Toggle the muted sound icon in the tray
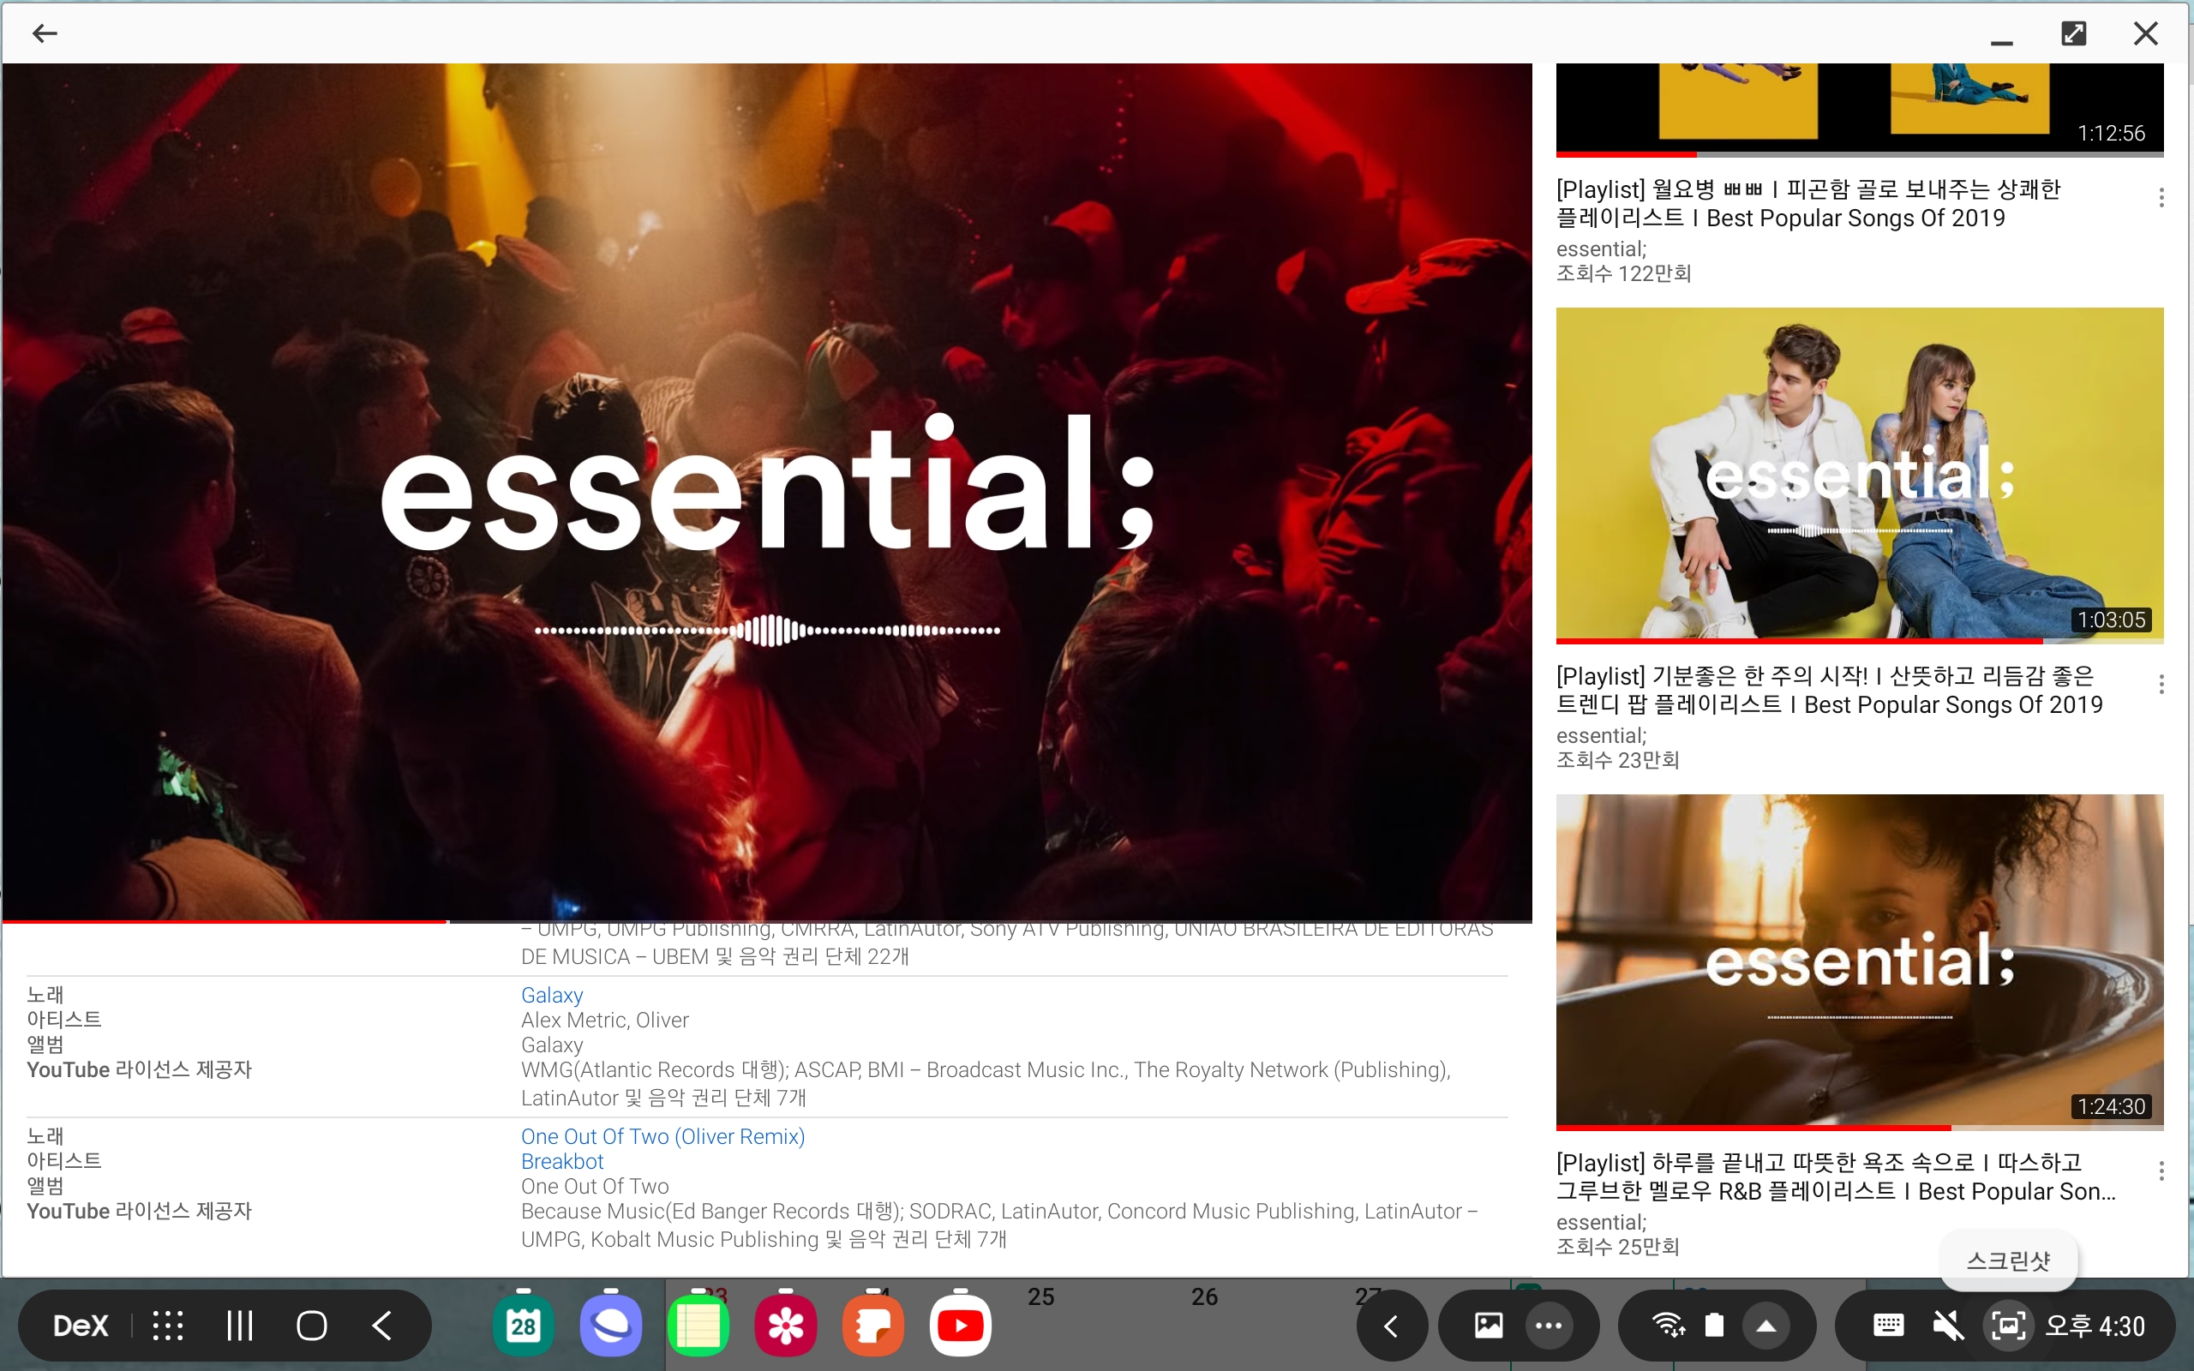2194x1371 pixels. point(1947,1326)
